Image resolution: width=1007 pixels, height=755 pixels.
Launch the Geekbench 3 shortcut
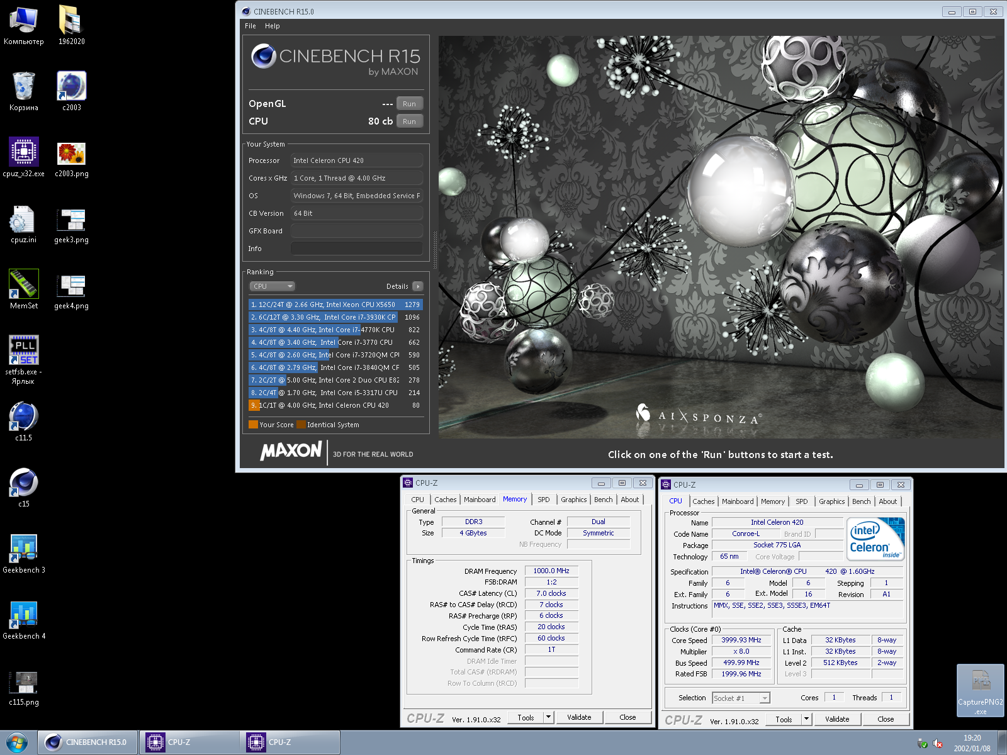(24, 554)
